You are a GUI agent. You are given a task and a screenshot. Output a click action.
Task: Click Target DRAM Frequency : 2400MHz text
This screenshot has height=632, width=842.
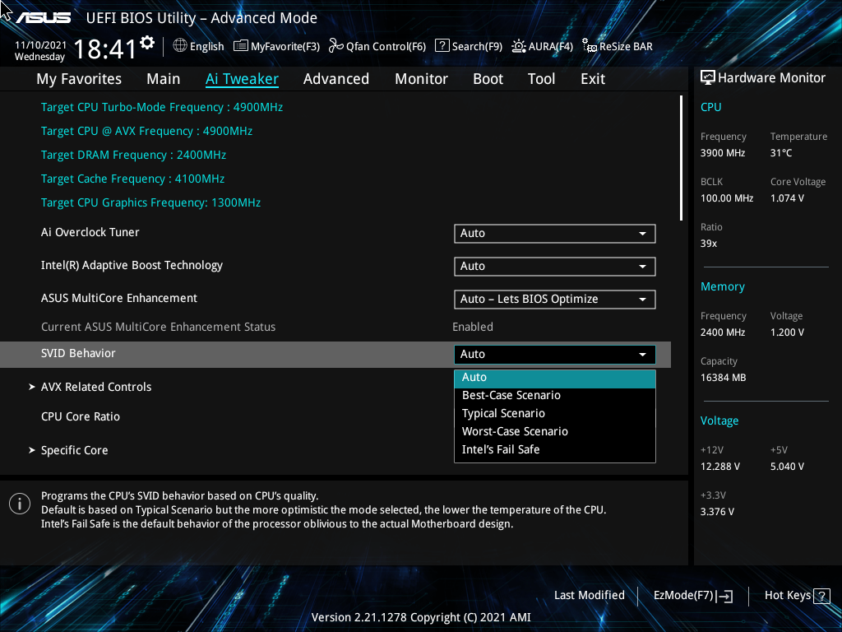pos(133,155)
